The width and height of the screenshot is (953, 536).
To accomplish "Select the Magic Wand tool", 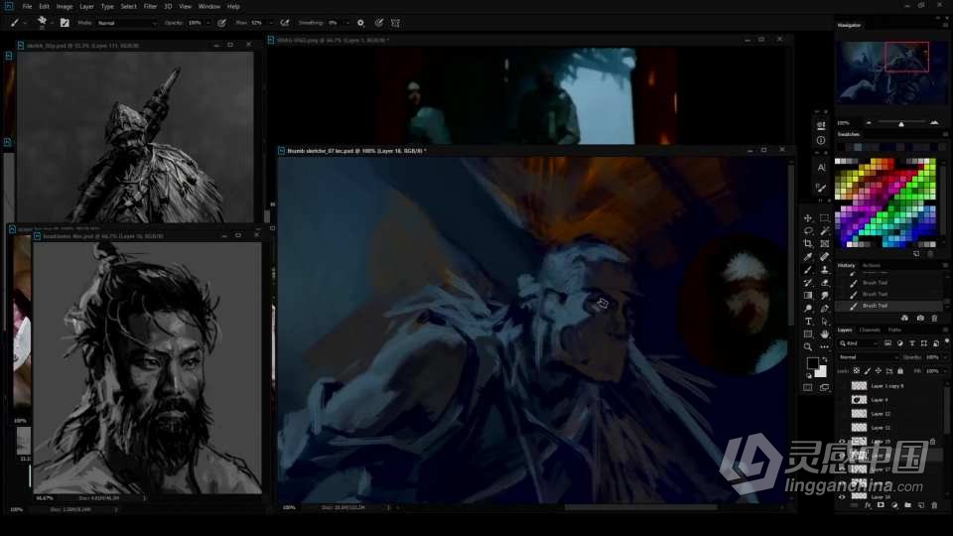I will pyautogui.click(x=824, y=231).
